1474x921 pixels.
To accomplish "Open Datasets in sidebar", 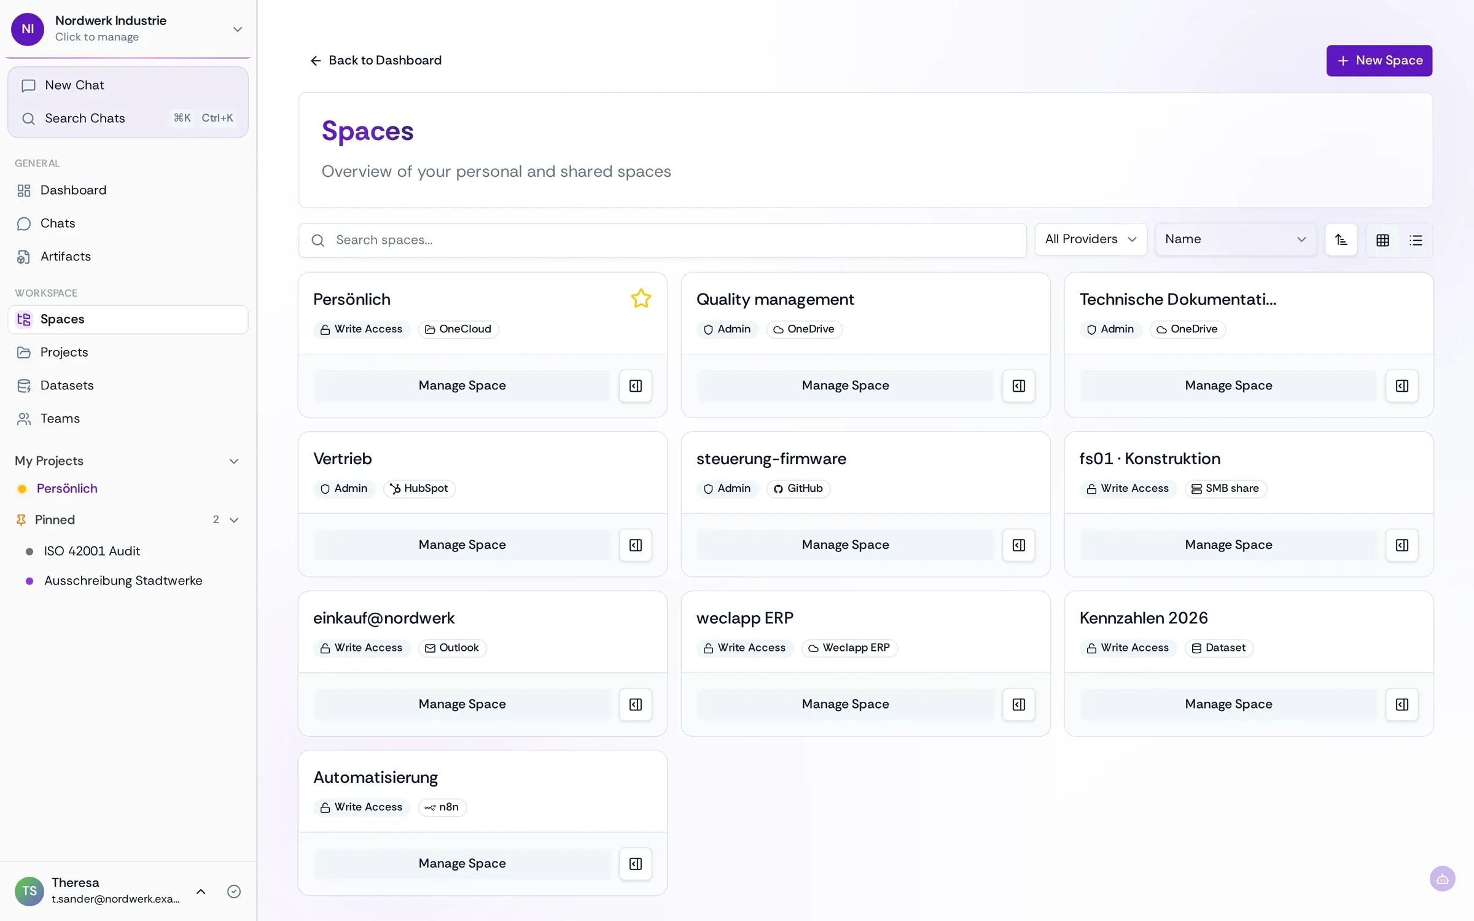I will [128, 386].
